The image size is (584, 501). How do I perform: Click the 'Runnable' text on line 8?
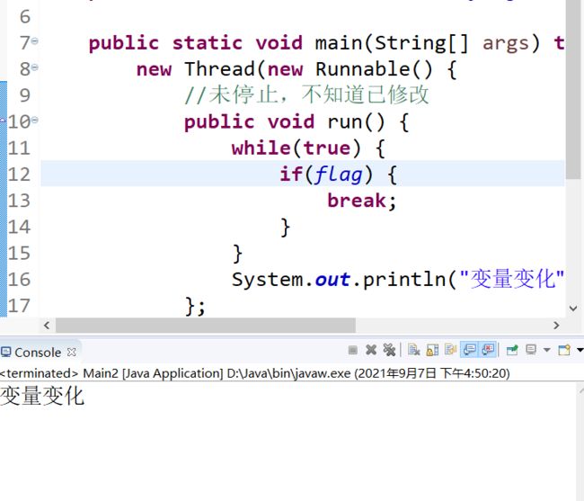(362, 69)
